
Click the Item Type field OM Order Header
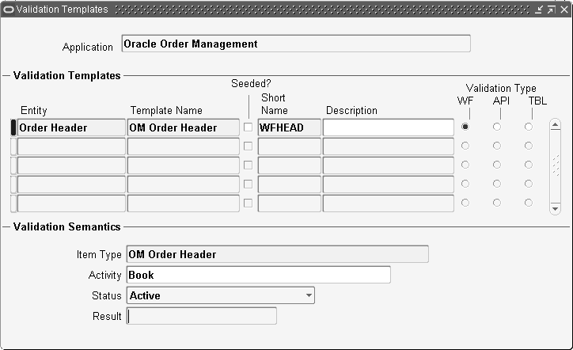(x=277, y=254)
